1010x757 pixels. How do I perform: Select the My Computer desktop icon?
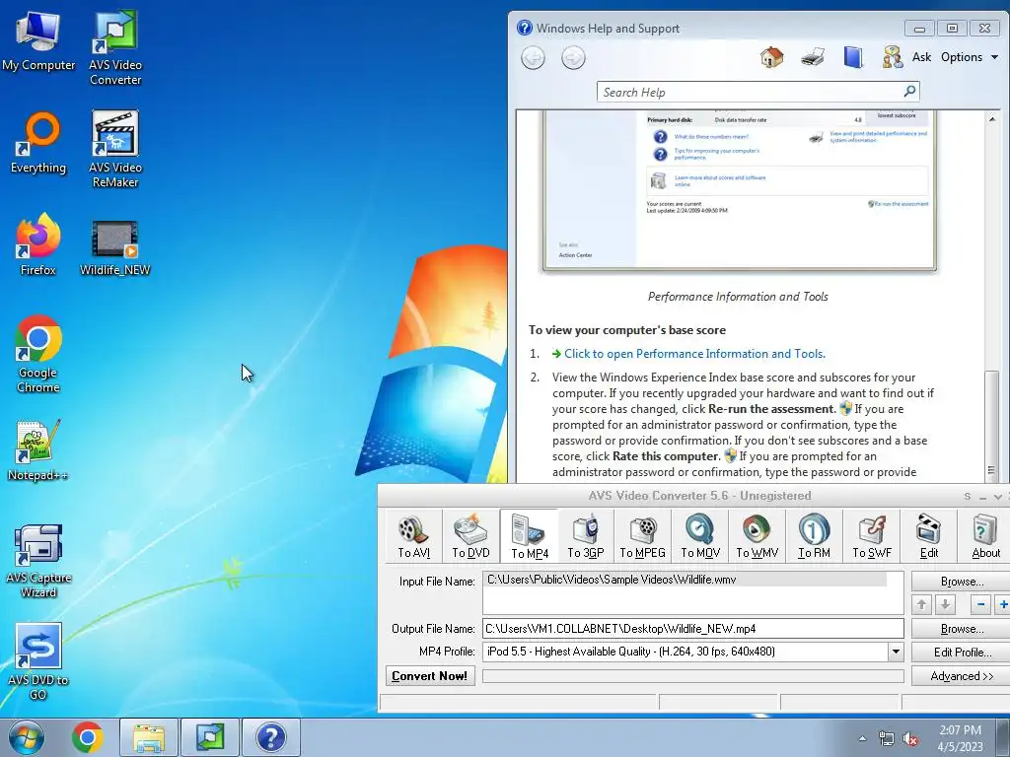38,41
